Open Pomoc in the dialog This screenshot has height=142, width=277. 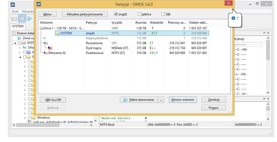pyautogui.click(x=214, y=108)
